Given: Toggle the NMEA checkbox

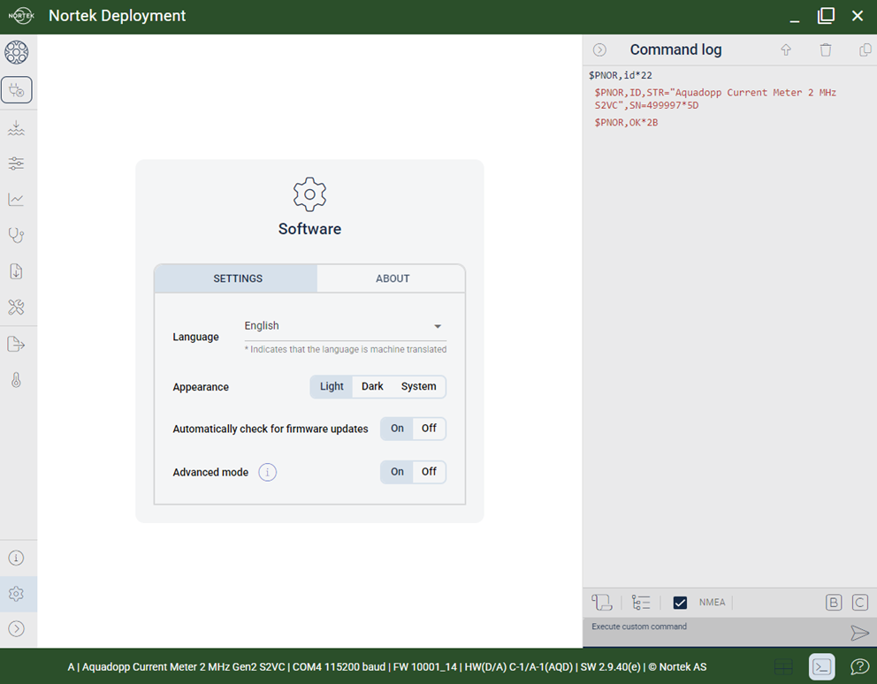Looking at the screenshot, I should click(680, 603).
